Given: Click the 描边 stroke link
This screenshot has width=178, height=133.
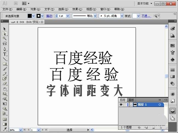Looking at the screenshot, I should coord(50,16).
